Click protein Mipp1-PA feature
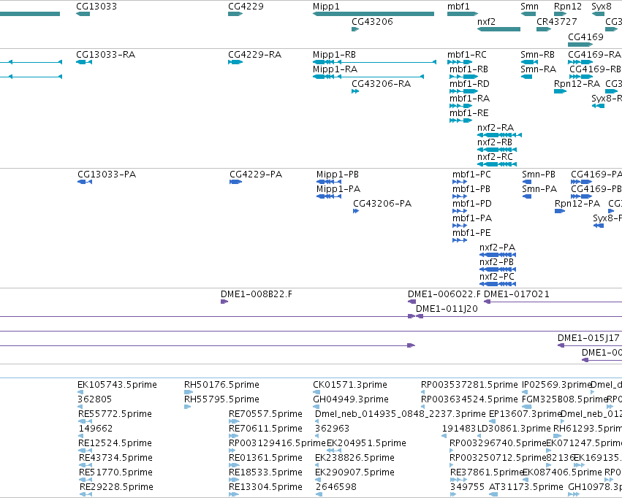The image size is (622, 498). 329,196
